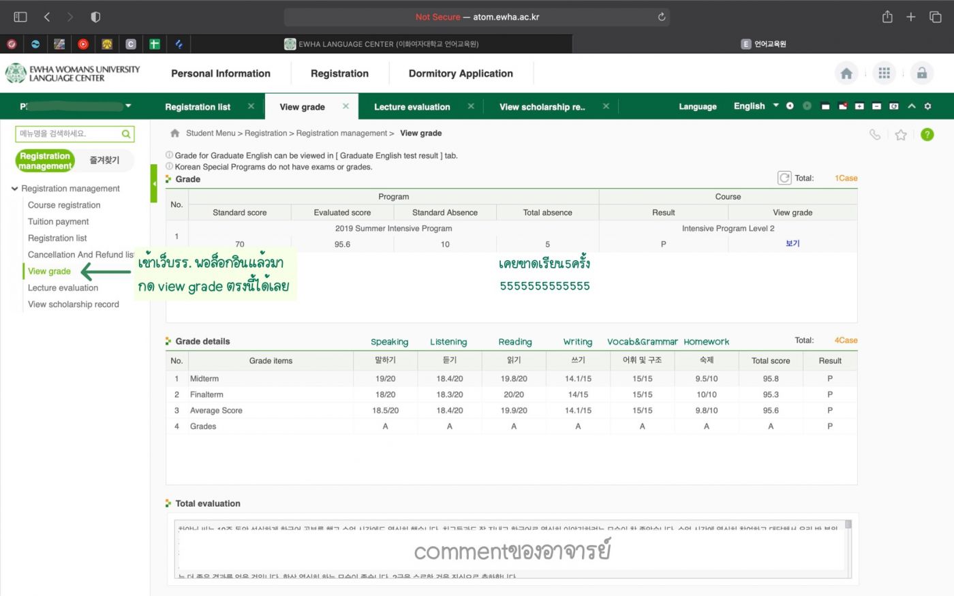Click the home icon in the header

(x=846, y=74)
